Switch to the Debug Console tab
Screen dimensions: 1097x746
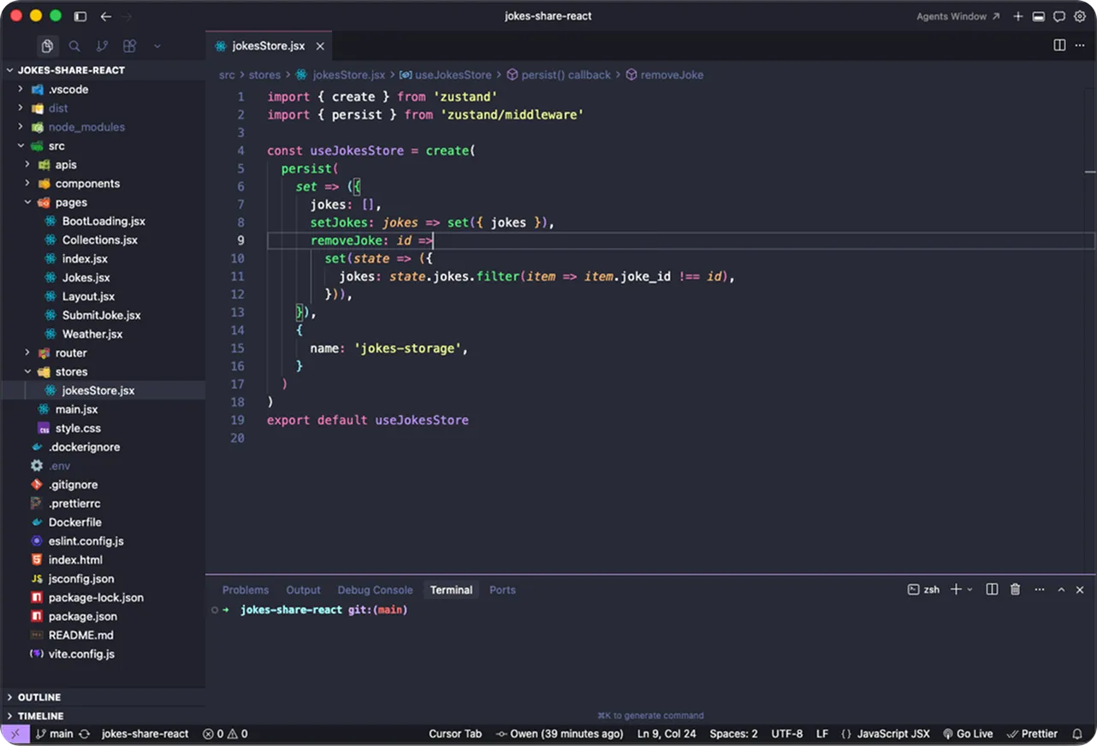(x=375, y=589)
